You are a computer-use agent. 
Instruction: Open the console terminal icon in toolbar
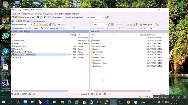pyautogui.click(x=38, y=17)
